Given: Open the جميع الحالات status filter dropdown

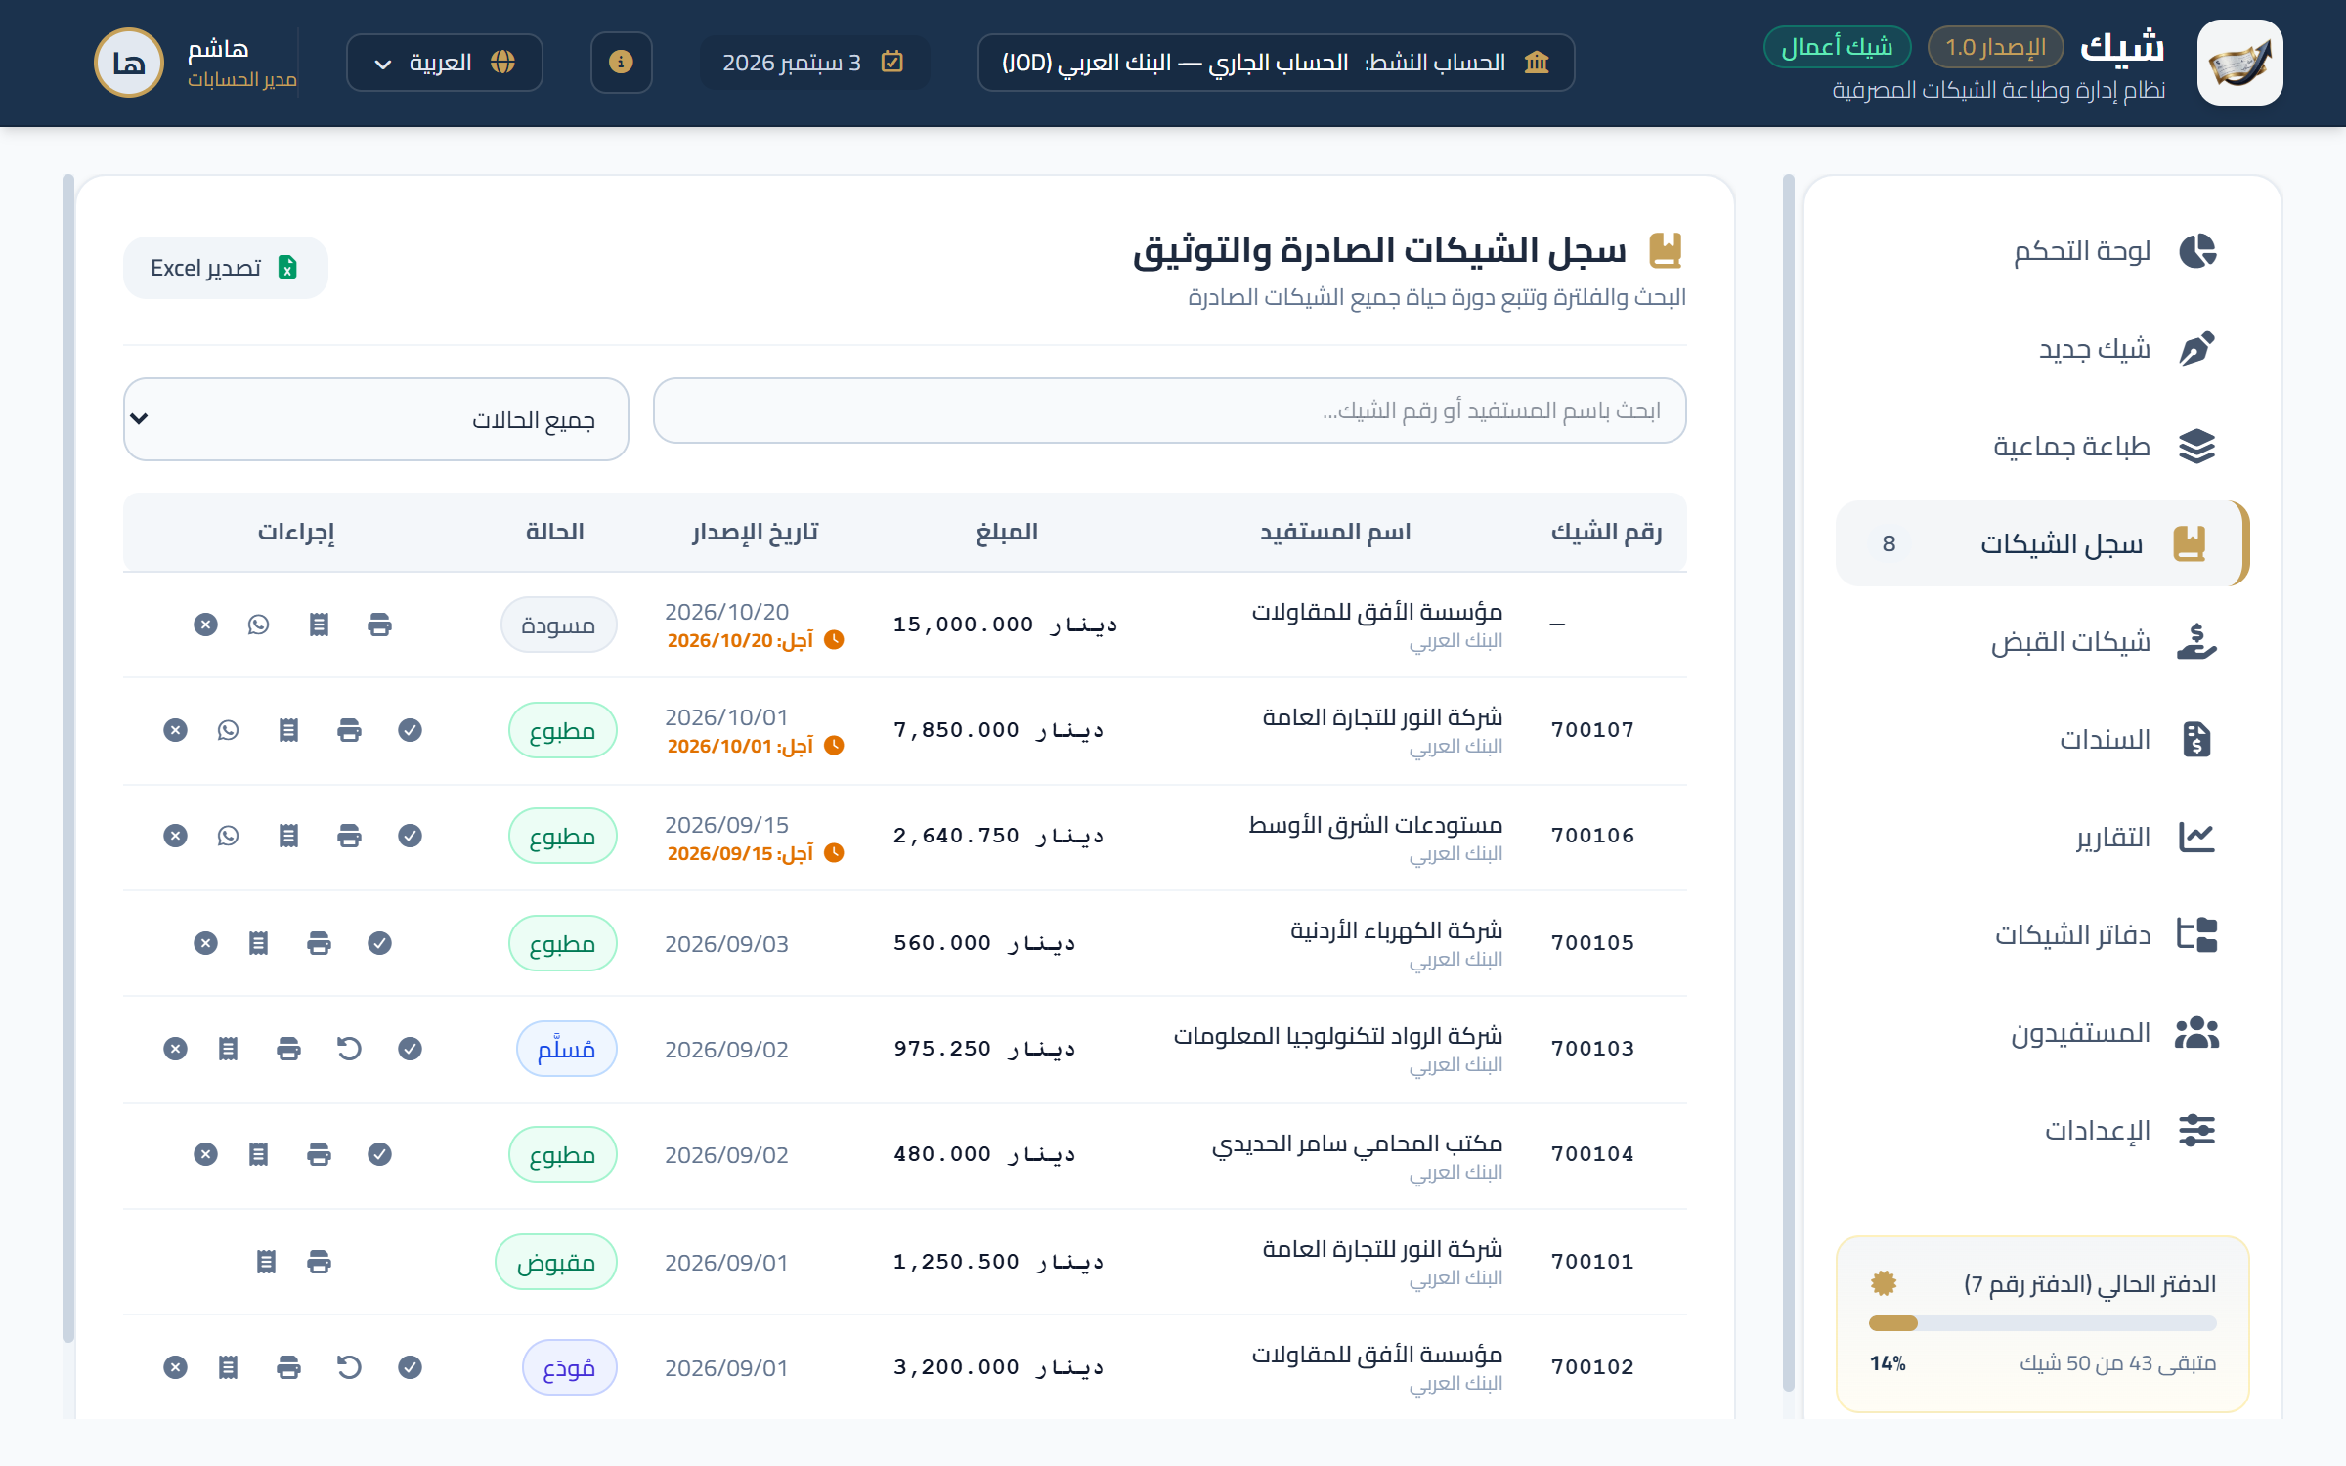Looking at the screenshot, I should pos(375,419).
